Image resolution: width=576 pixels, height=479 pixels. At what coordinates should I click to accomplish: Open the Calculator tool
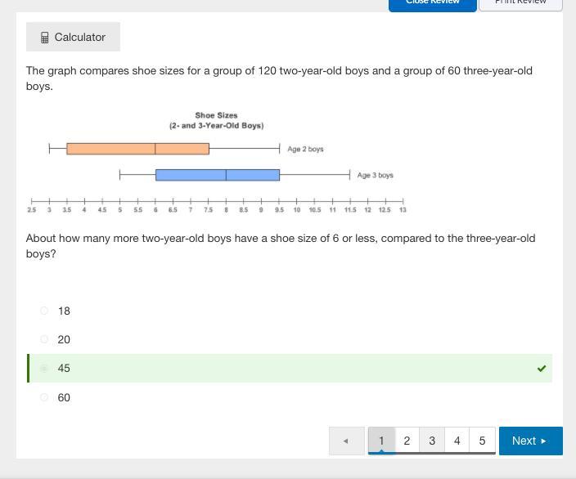click(73, 37)
